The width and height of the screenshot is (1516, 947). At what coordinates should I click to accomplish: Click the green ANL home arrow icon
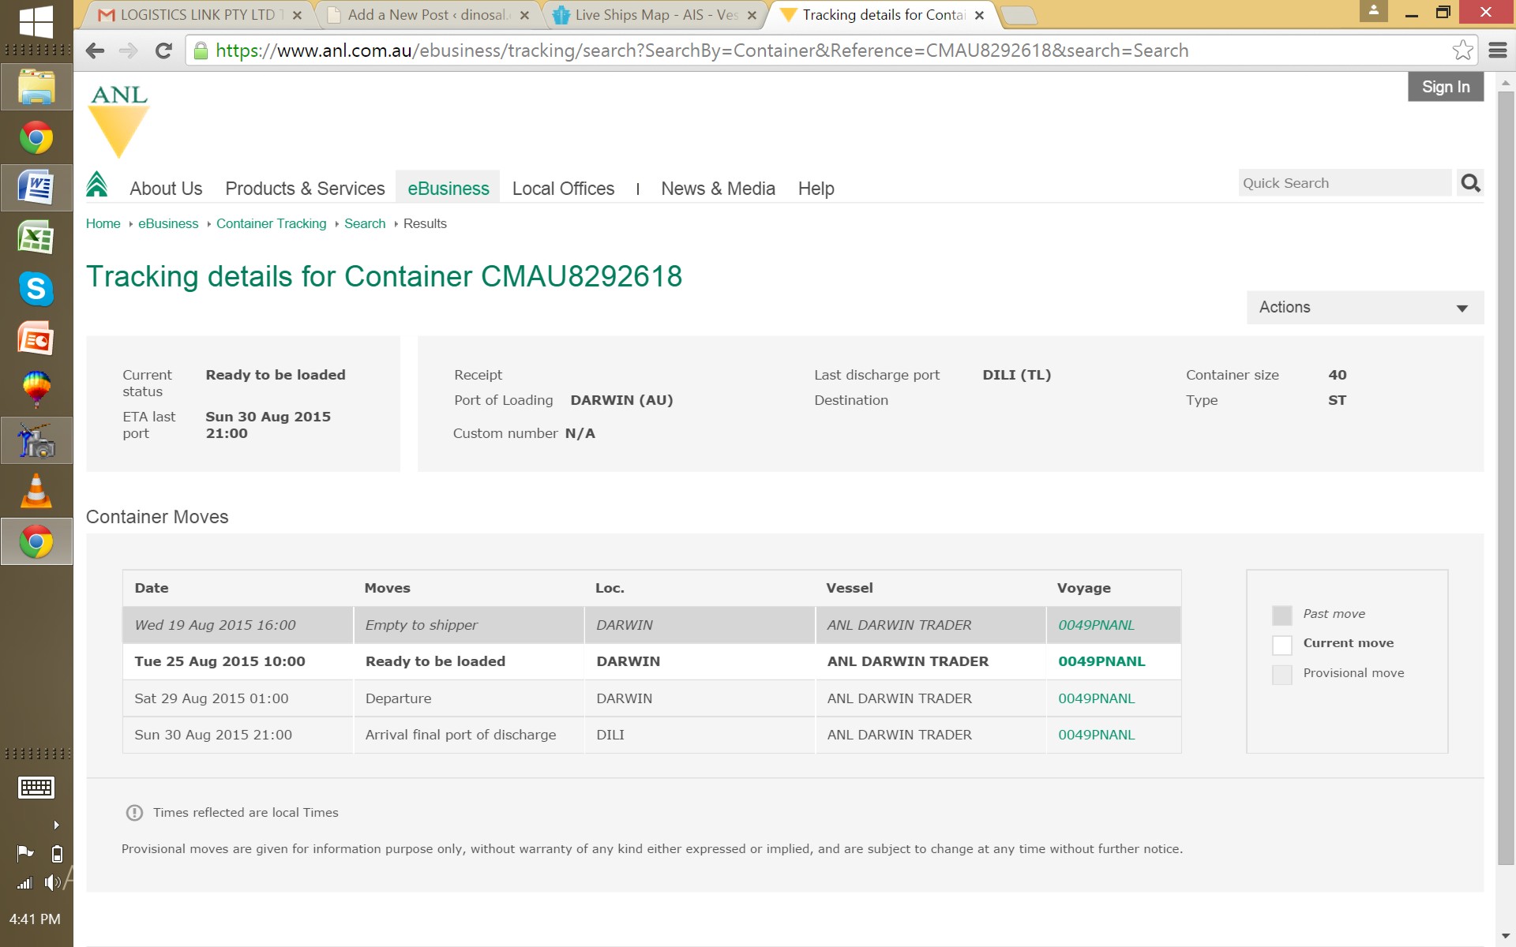pyautogui.click(x=97, y=185)
